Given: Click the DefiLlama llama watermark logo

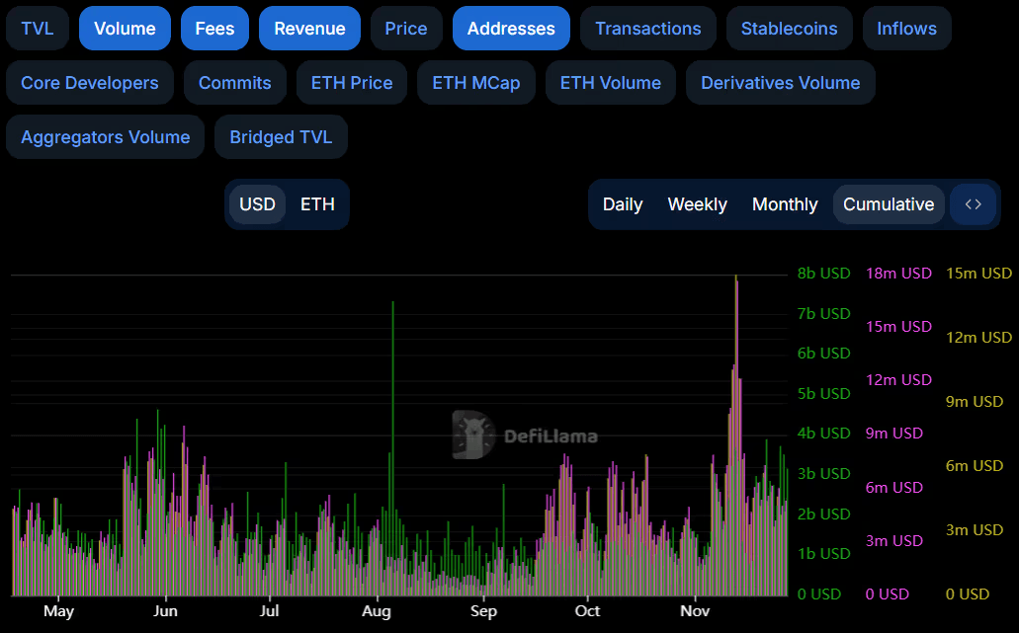Looking at the screenshot, I should pos(472,435).
